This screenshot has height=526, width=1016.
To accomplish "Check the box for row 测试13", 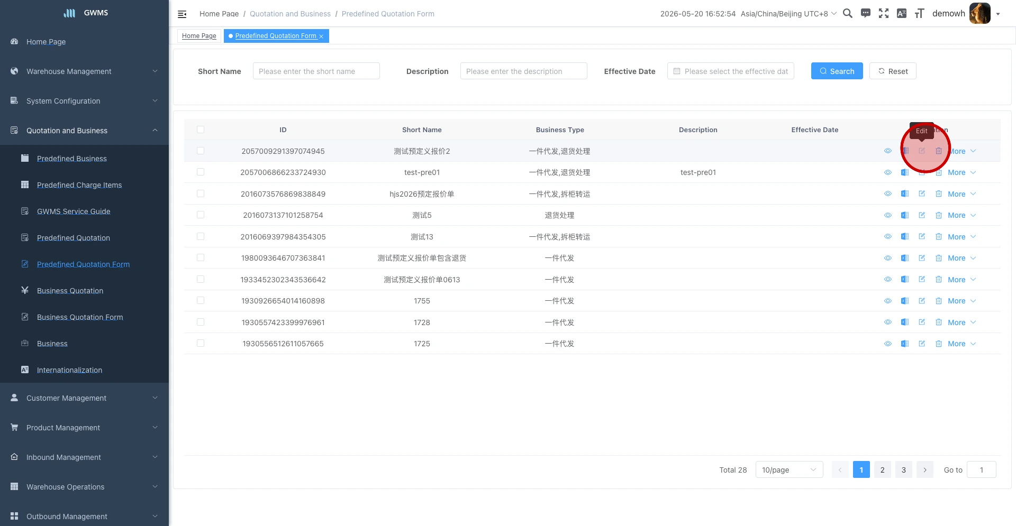I will tap(201, 236).
